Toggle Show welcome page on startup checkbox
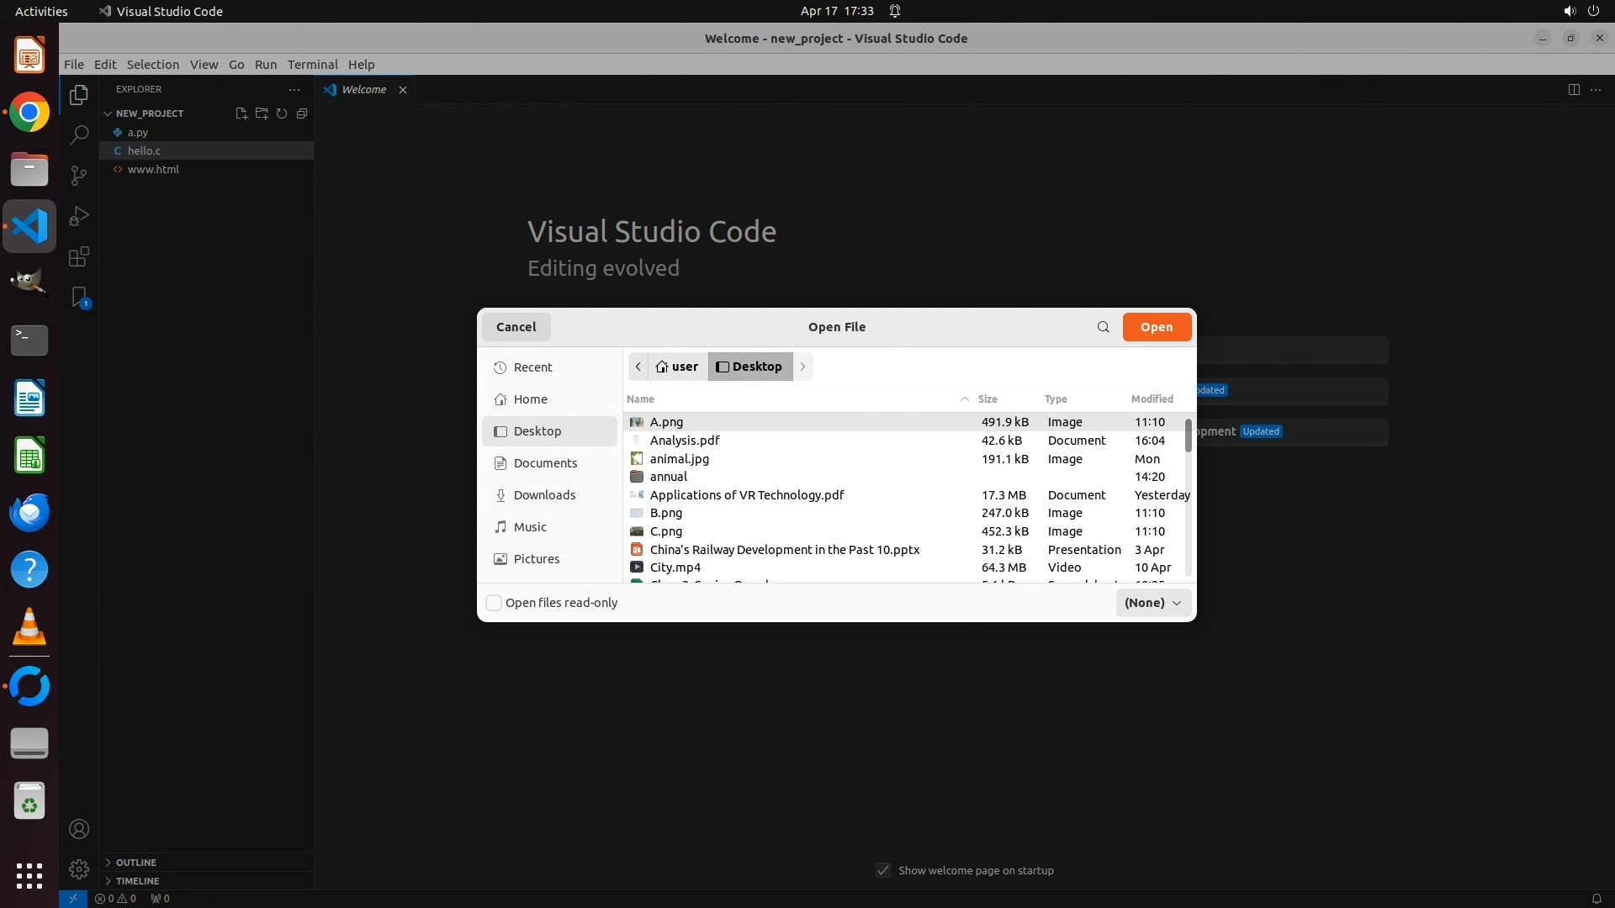The height and width of the screenshot is (908, 1615). pyautogui.click(x=883, y=870)
